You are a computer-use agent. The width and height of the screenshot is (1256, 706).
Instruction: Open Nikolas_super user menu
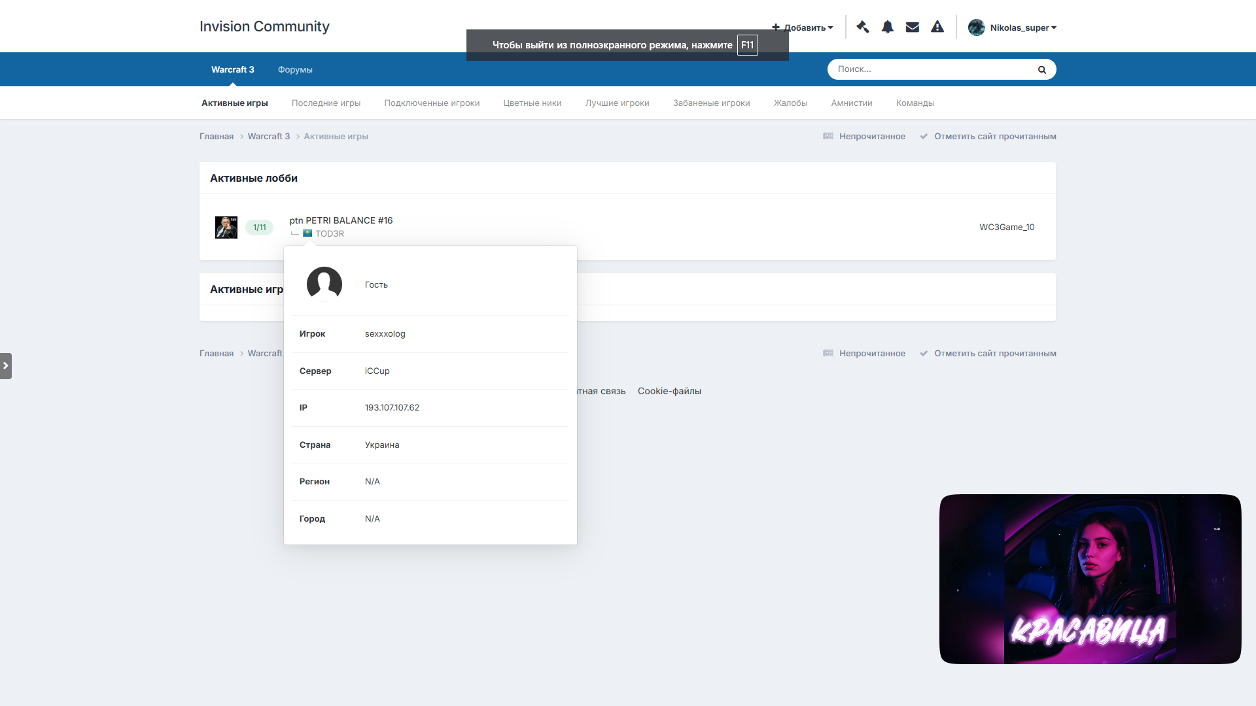pos(1022,27)
